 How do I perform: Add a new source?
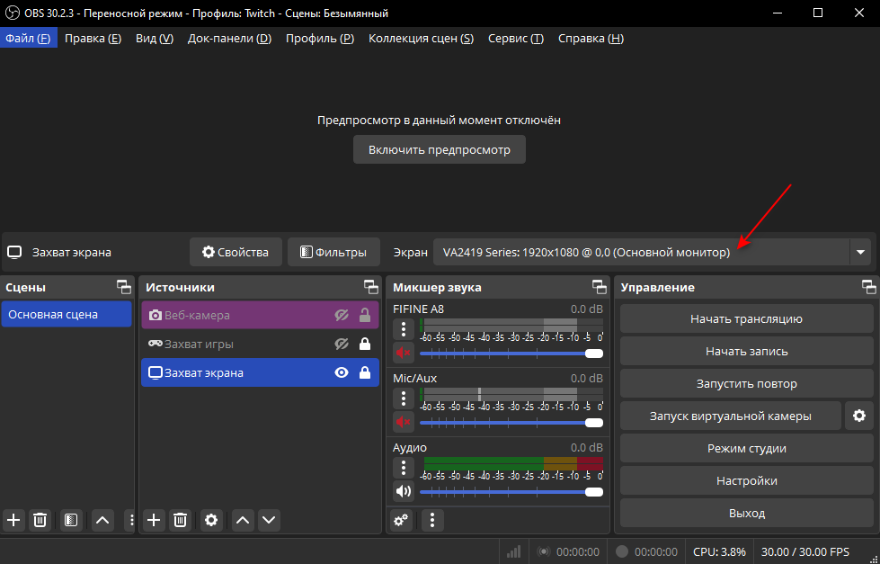click(x=153, y=520)
